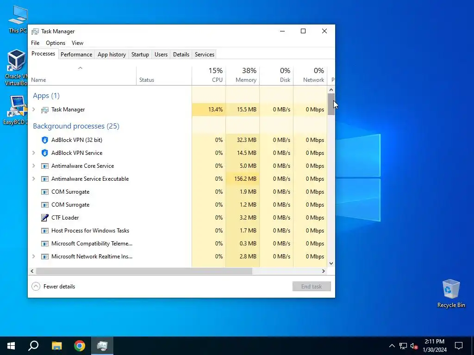Open the network status tray icon

pos(403,346)
